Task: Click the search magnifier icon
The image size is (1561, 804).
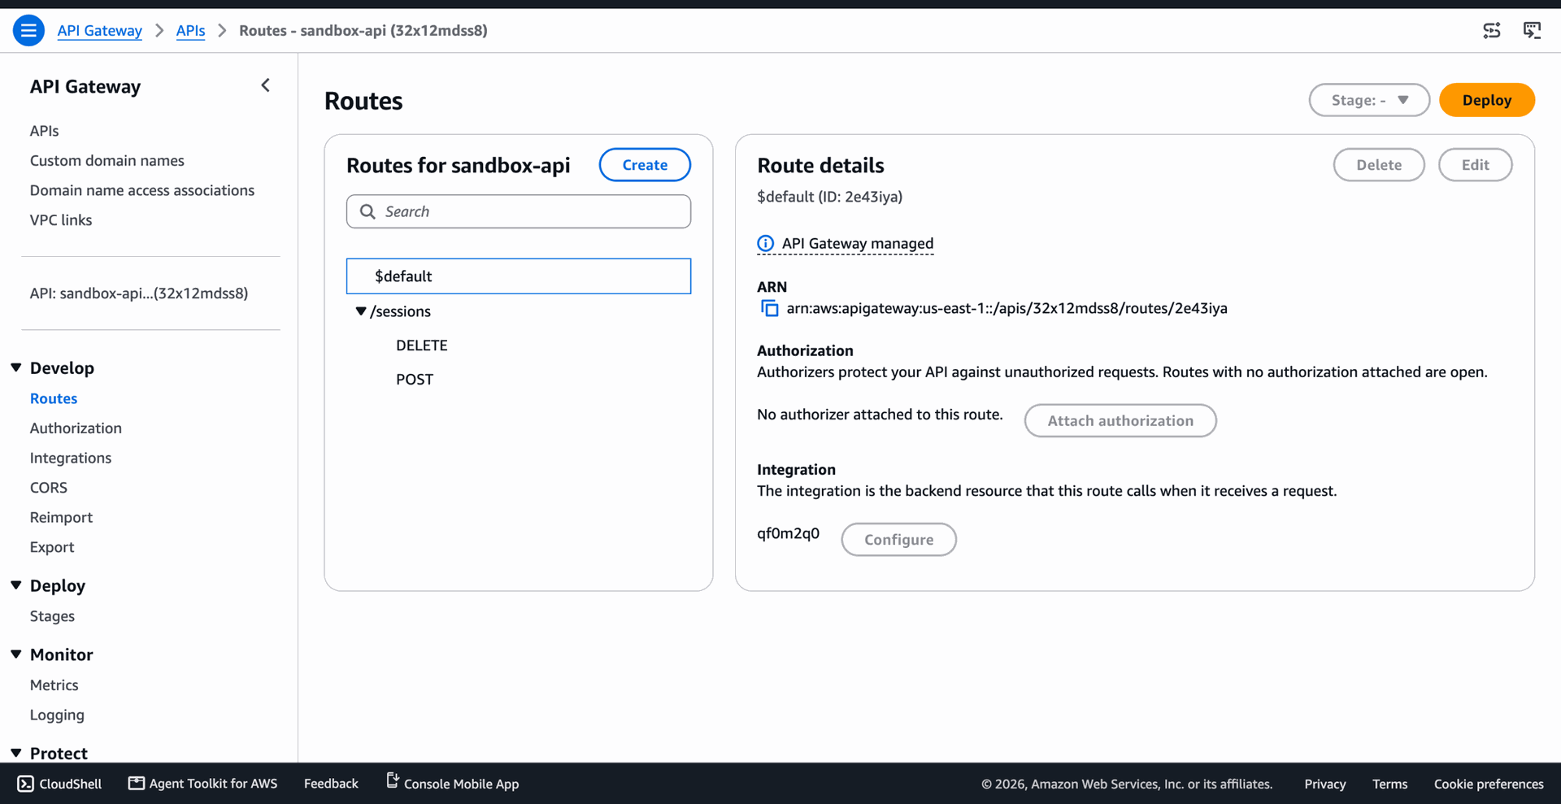Action: tap(367, 211)
